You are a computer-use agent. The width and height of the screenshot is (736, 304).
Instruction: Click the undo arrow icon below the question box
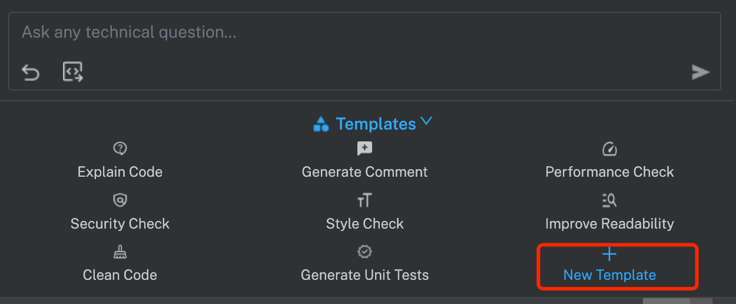(31, 72)
